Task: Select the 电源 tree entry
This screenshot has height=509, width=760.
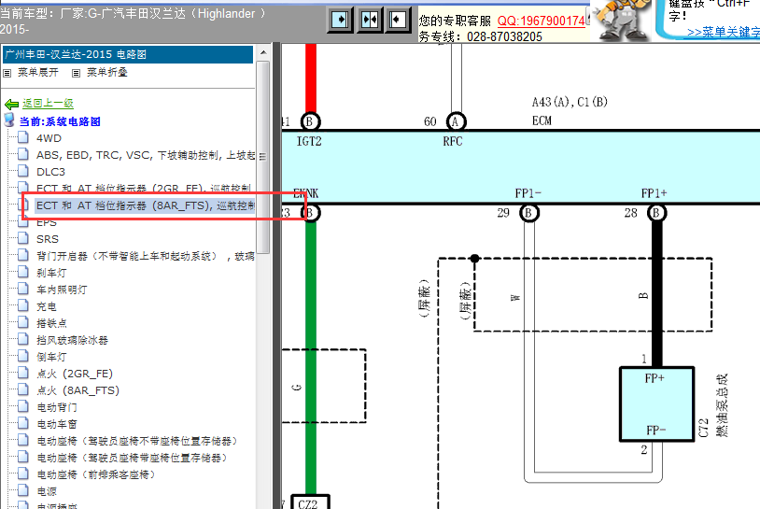Action: point(47,491)
